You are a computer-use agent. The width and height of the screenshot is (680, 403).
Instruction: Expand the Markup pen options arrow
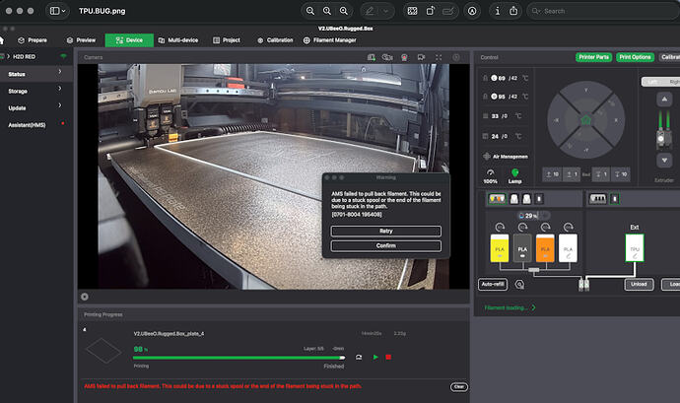[x=385, y=11]
